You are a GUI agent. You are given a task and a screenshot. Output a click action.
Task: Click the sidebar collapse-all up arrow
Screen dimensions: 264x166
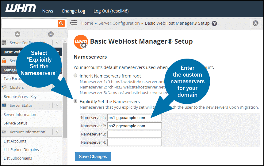click(x=17, y=34)
